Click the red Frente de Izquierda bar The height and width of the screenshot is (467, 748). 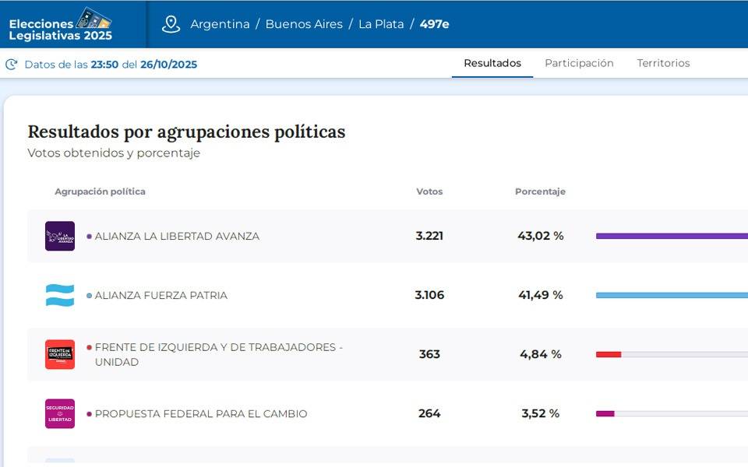click(609, 354)
